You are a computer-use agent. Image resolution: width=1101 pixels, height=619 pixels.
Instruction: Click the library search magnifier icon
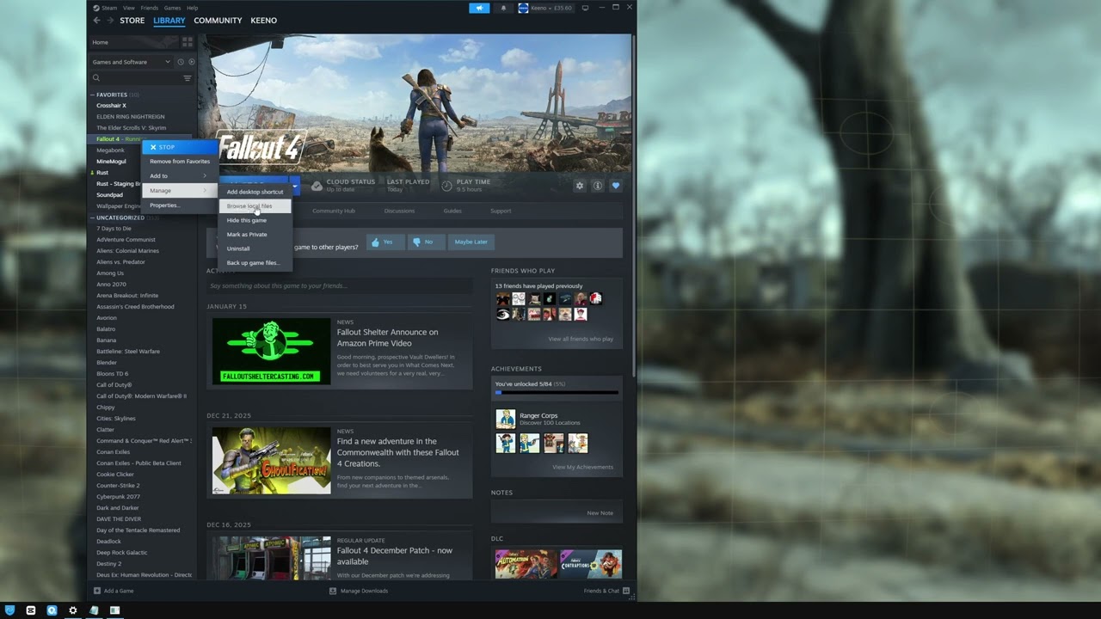[x=95, y=78]
